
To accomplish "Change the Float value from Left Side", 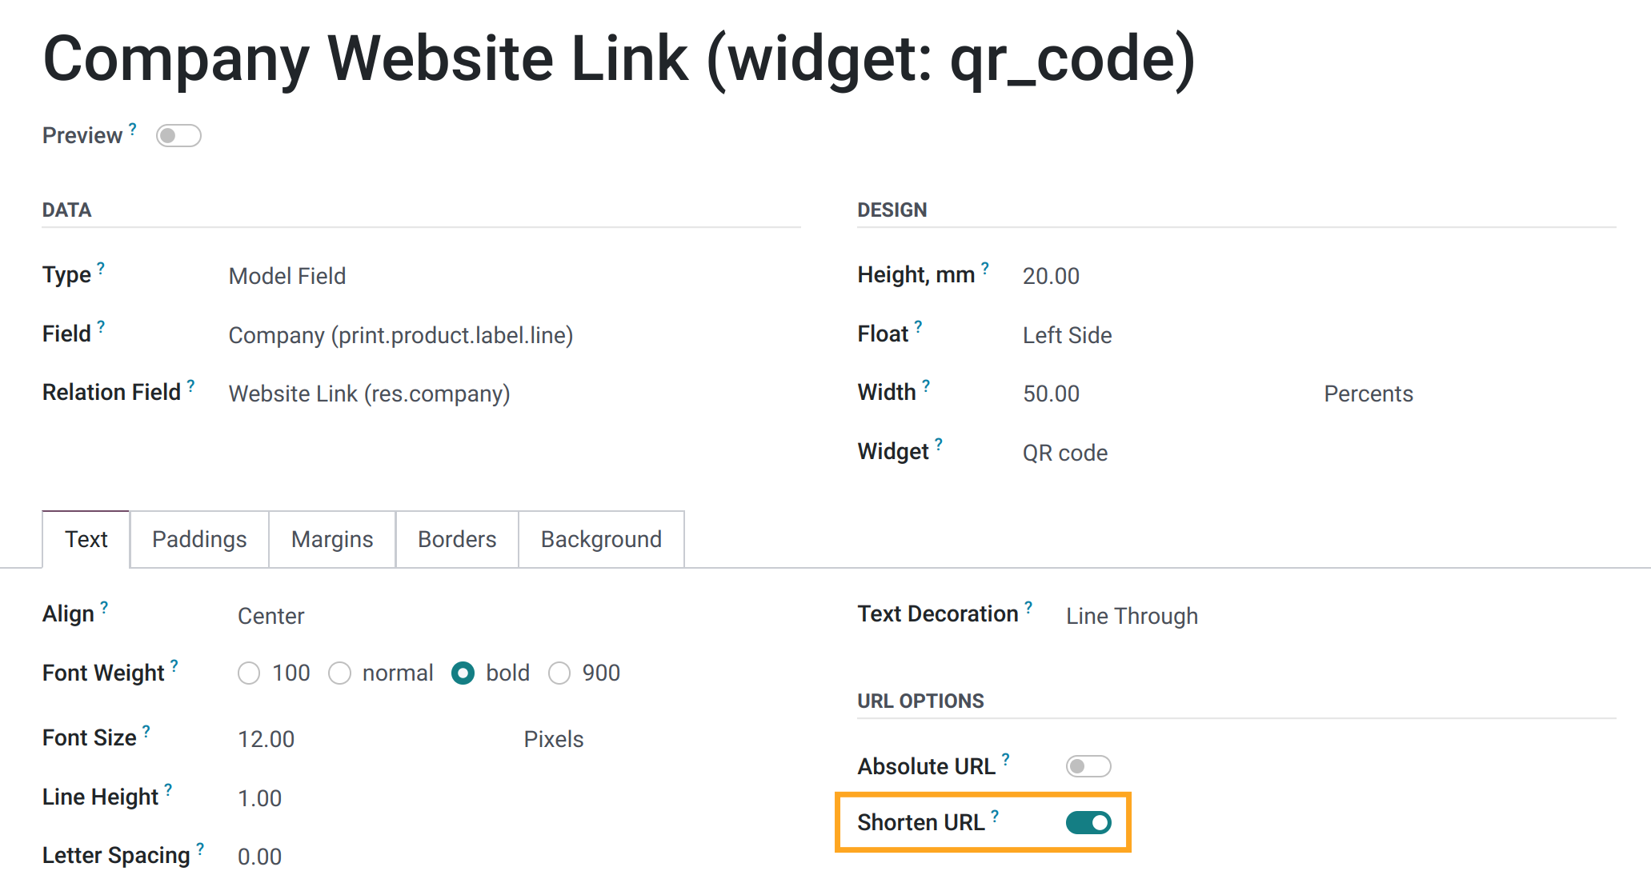I will (1067, 335).
